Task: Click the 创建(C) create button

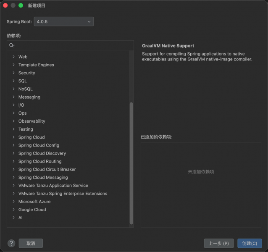Action: [x=250, y=243]
